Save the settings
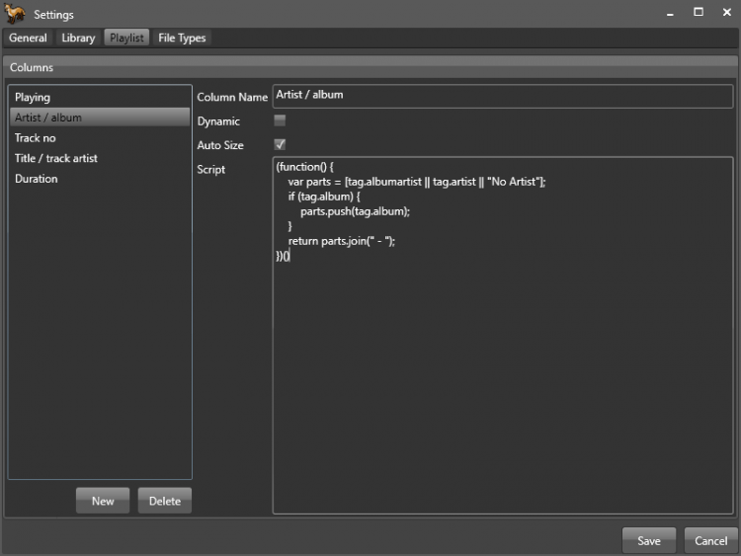Screen dimensions: 741x556 coord(649,540)
